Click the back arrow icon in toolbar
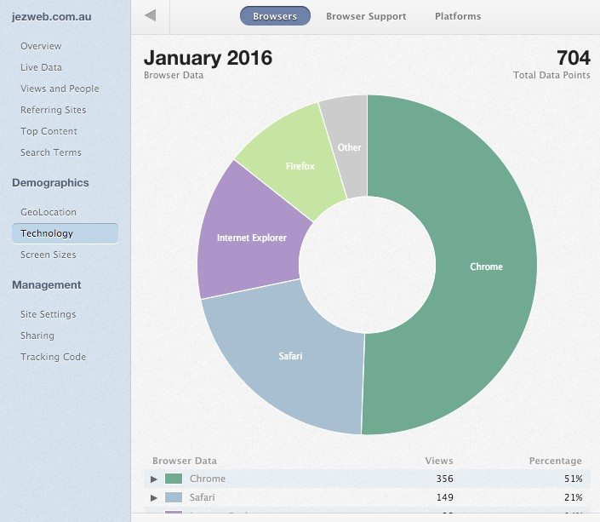 pyautogui.click(x=151, y=15)
